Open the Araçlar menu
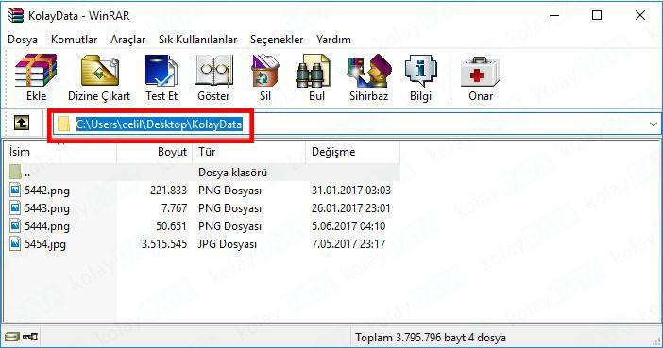663x348 pixels. pyautogui.click(x=128, y=40)
